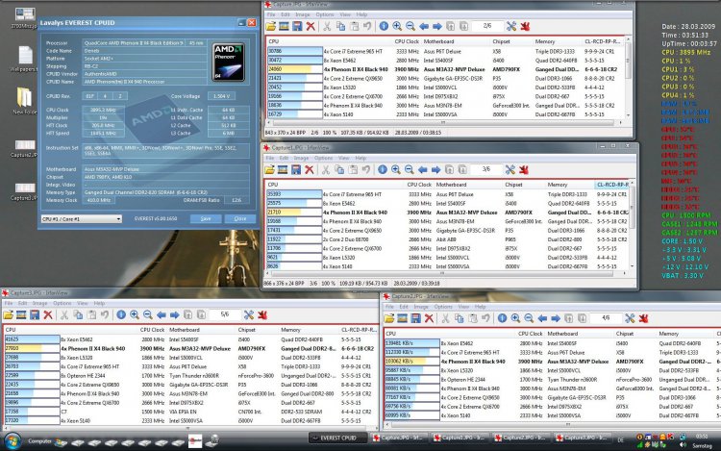Screen dimensions: 721x451
Task: Open Edit menu in Capture3.JPG window
Action: pyautogui.click(x=22, y=304)
